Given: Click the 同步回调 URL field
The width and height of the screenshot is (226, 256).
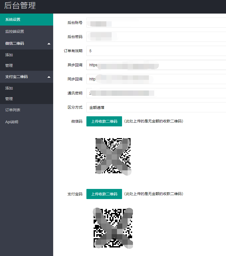Looking at the screenshot, I should pos(156,79).
